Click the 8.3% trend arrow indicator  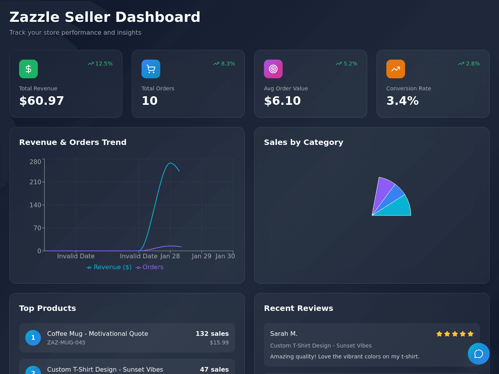pos(224,64)
